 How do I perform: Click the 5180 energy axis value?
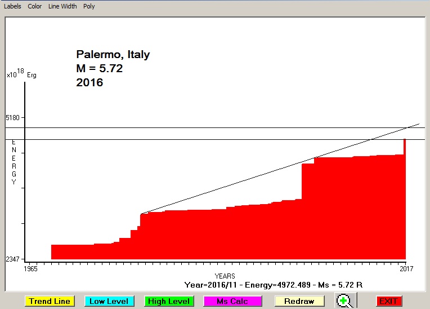pyautogui.click(x=13, y=118)
